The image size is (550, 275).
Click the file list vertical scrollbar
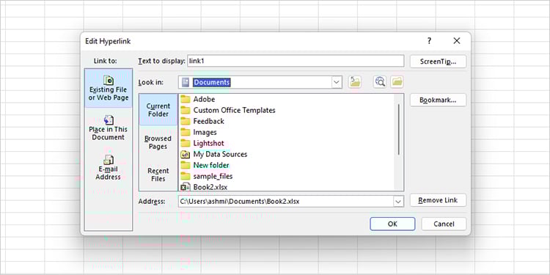399,130
